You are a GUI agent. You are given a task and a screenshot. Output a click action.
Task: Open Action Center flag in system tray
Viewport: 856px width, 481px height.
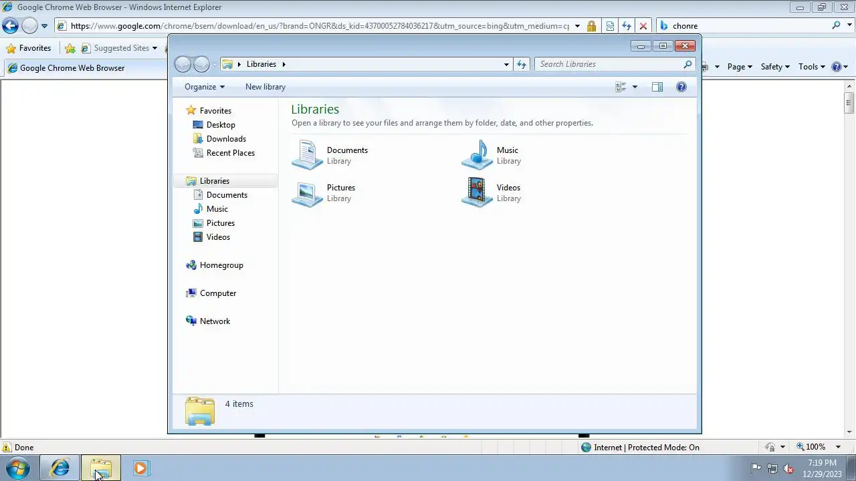[756, 468]
